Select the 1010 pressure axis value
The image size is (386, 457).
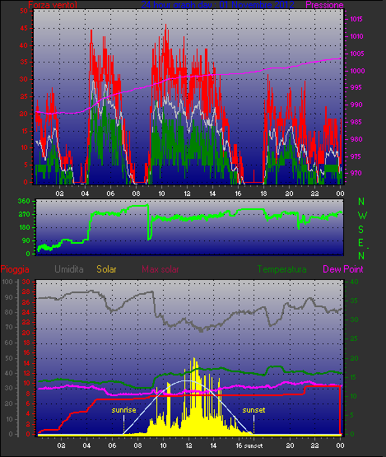coord(356,36)
